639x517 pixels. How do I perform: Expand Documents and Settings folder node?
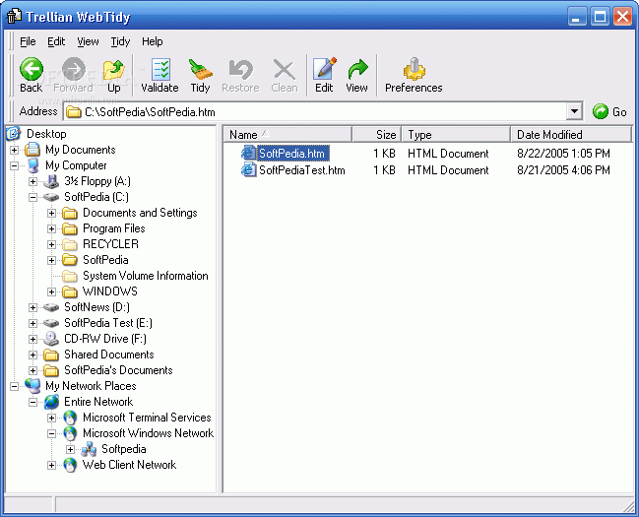point(52,213)
